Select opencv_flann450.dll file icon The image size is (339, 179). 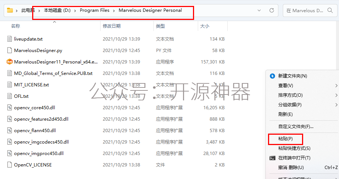[x=10, y=130]
